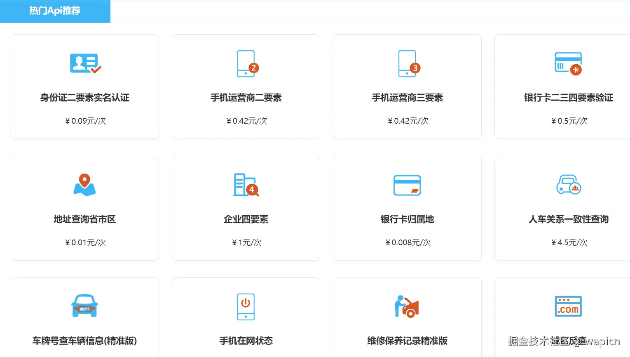630x357 pixels.
Task: Select the phone power icon for 手机在网状态
Action: [x=246, y=306]
